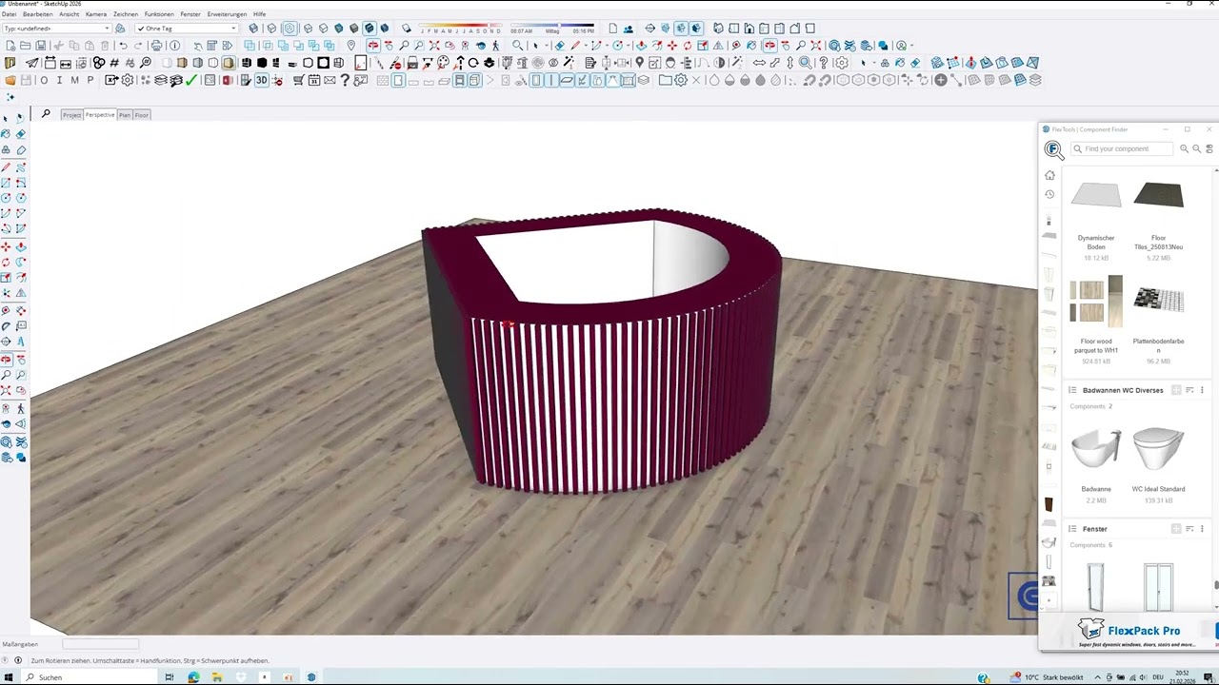Image resolution: width=1219 pixels, height=685 pixels.
Task: Open the Hilfe menu
Action: click(x=259, y=14)
